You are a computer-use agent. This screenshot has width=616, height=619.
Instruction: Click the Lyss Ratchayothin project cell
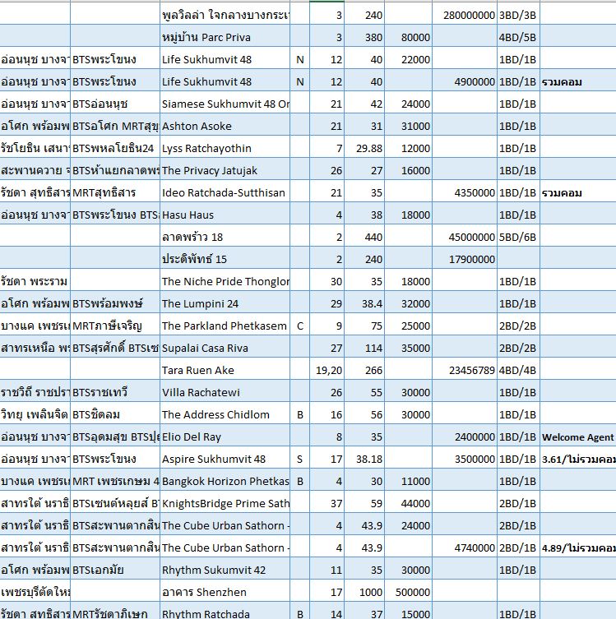tap(225, 148)
